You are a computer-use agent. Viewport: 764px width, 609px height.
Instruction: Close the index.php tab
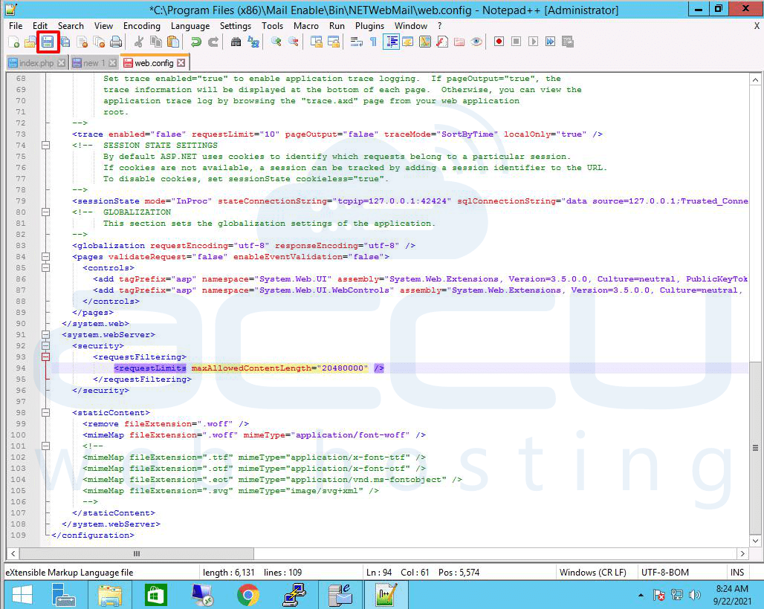[62, 63]
